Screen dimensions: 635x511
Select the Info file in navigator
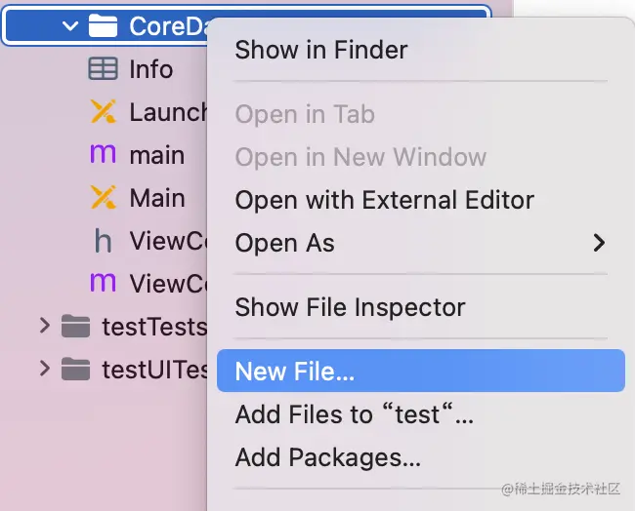[150, 69]
